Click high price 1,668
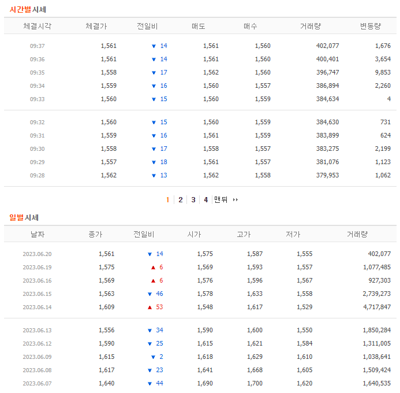 255,370
